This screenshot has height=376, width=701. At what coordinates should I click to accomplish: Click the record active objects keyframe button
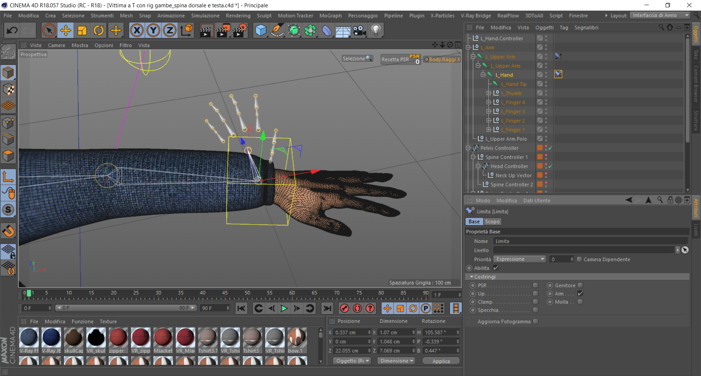344,308
